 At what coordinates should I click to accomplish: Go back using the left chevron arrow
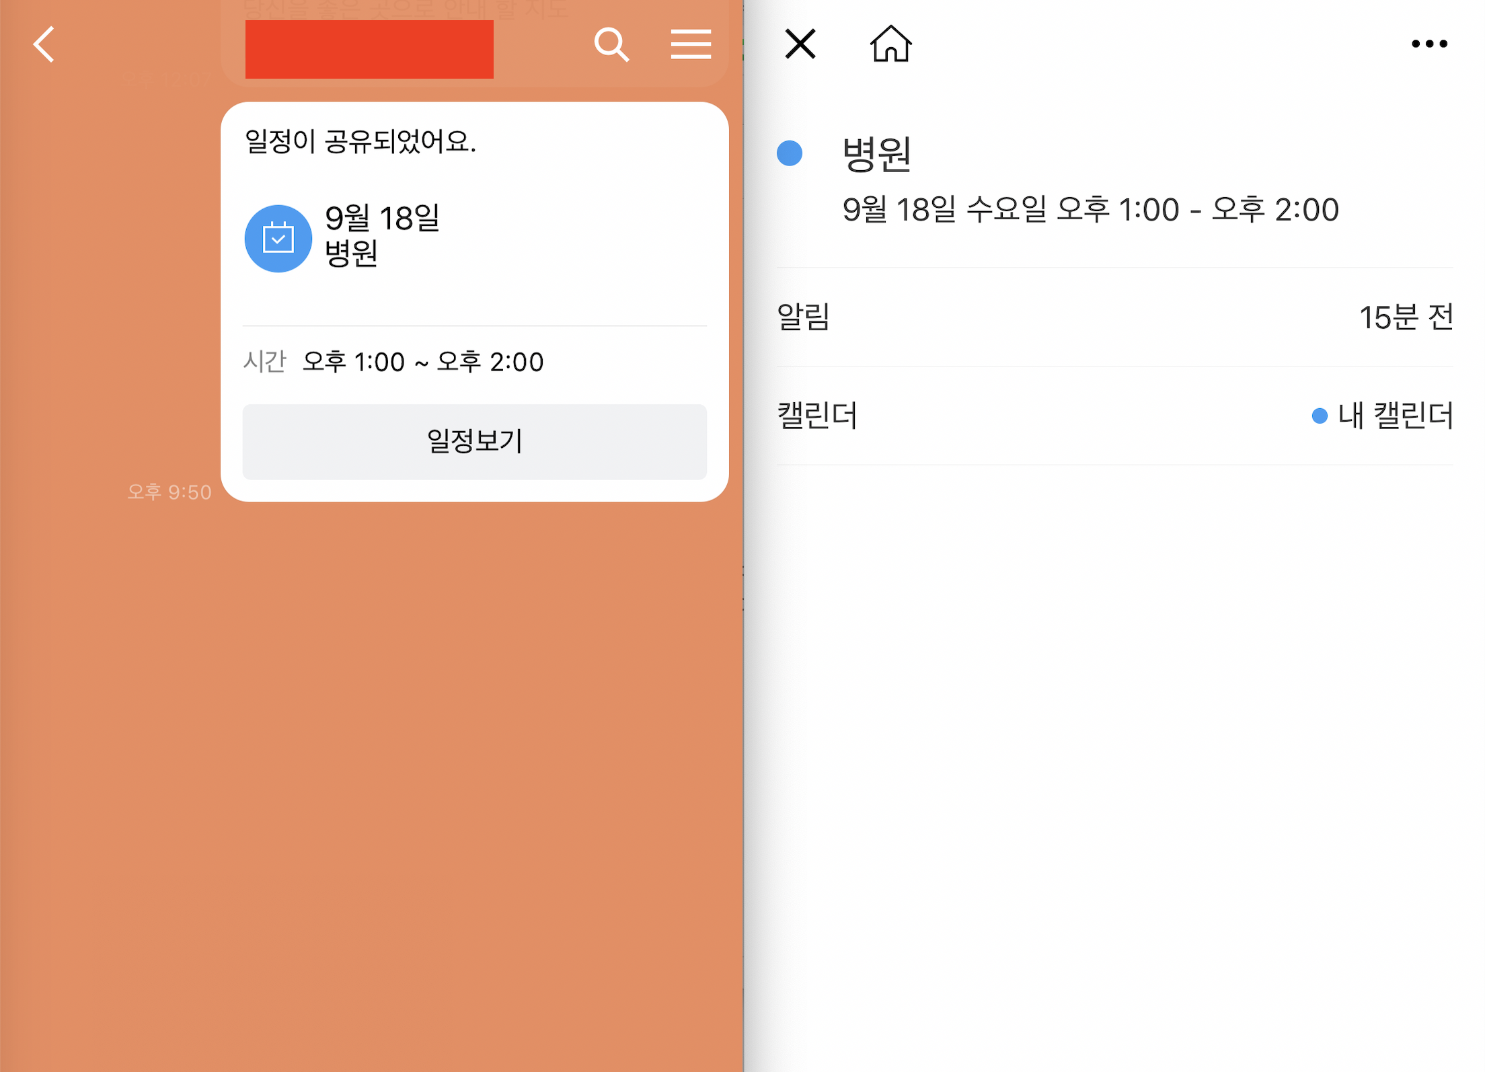click(44, 44)
